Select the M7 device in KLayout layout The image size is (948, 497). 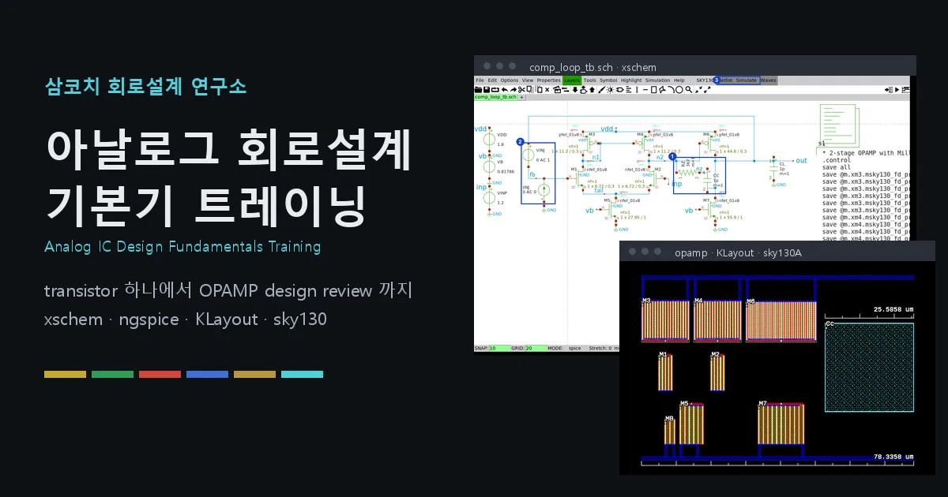click(x=781, y=423)
